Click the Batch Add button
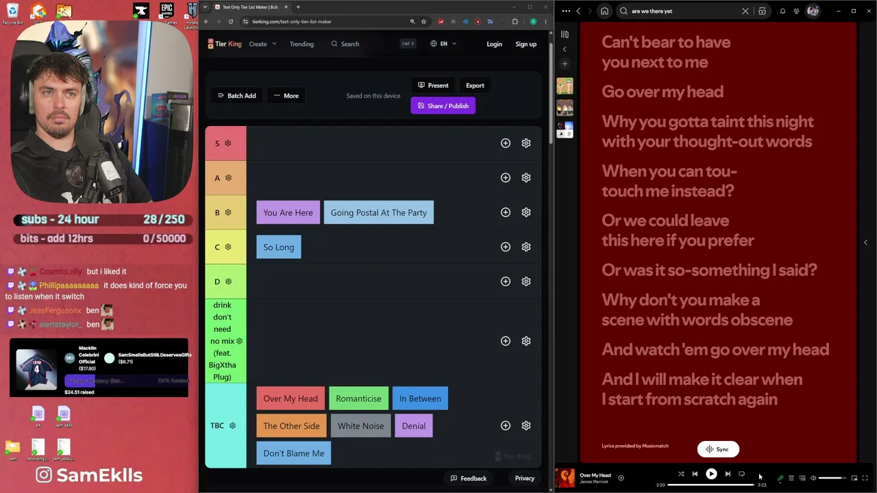This screenshot has height=493, width=877. pos(237,96)
